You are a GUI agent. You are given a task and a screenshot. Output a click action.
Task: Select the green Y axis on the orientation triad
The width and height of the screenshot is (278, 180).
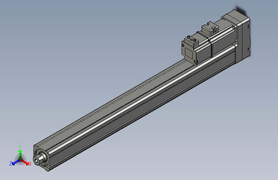(21, 155)
